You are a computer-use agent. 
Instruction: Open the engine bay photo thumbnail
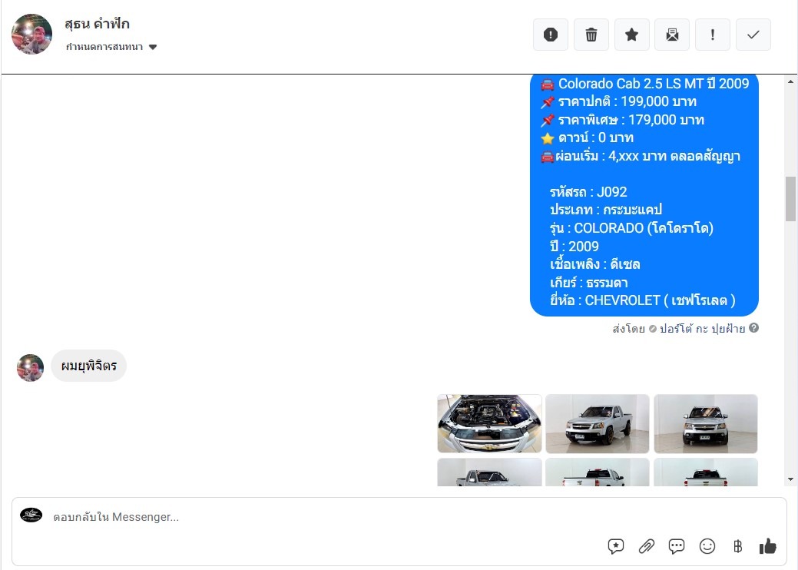489,423
